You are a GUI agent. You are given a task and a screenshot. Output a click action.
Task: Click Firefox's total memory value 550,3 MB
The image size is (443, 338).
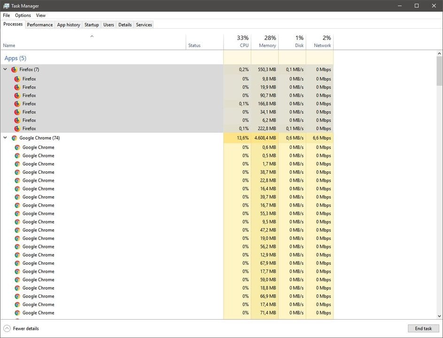(267, 69)
